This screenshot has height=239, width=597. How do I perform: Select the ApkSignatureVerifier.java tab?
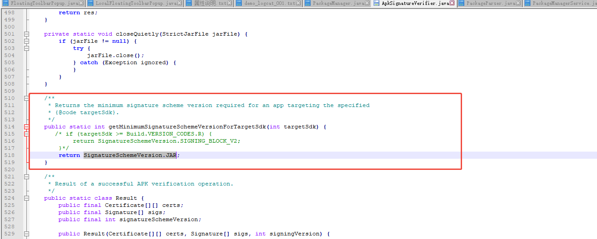click(x=414, y=4)
